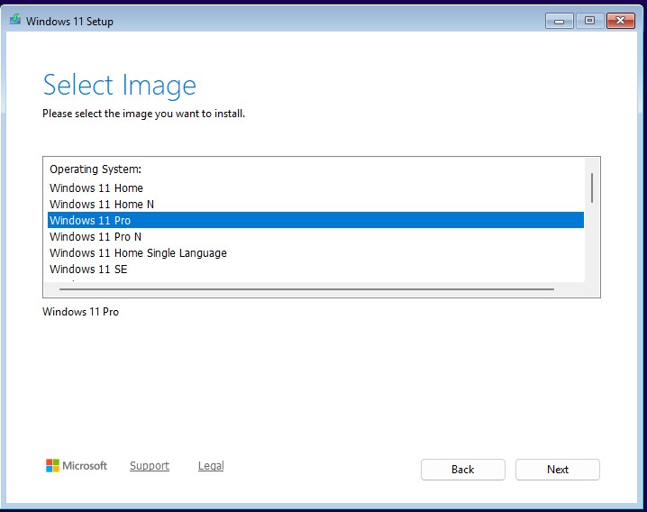Go back with the Back button
This screenshot has width=647, height=512.
[463, 470]
